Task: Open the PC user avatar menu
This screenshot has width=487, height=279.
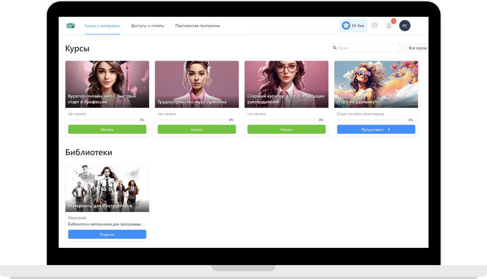Action: [404, 26]
